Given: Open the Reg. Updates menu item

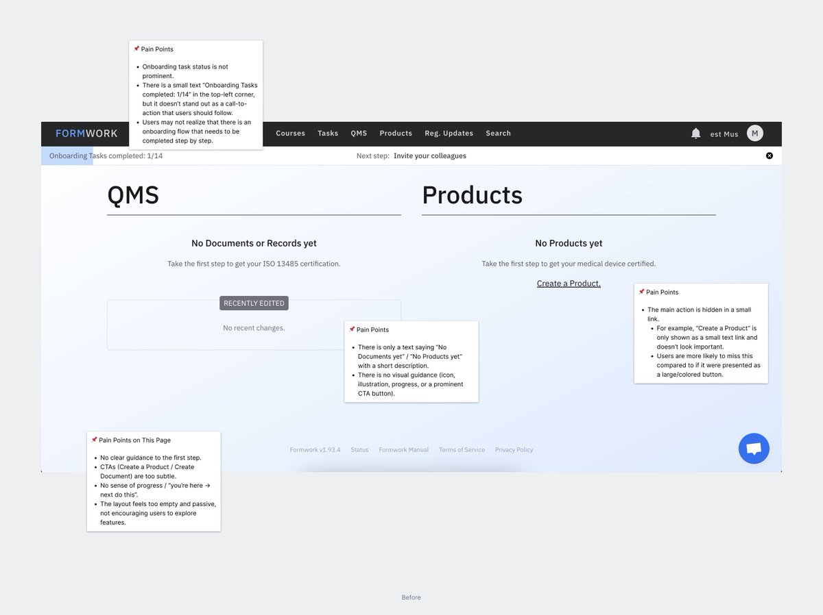Looking at the screenshot, I should [x=449, y=134].
